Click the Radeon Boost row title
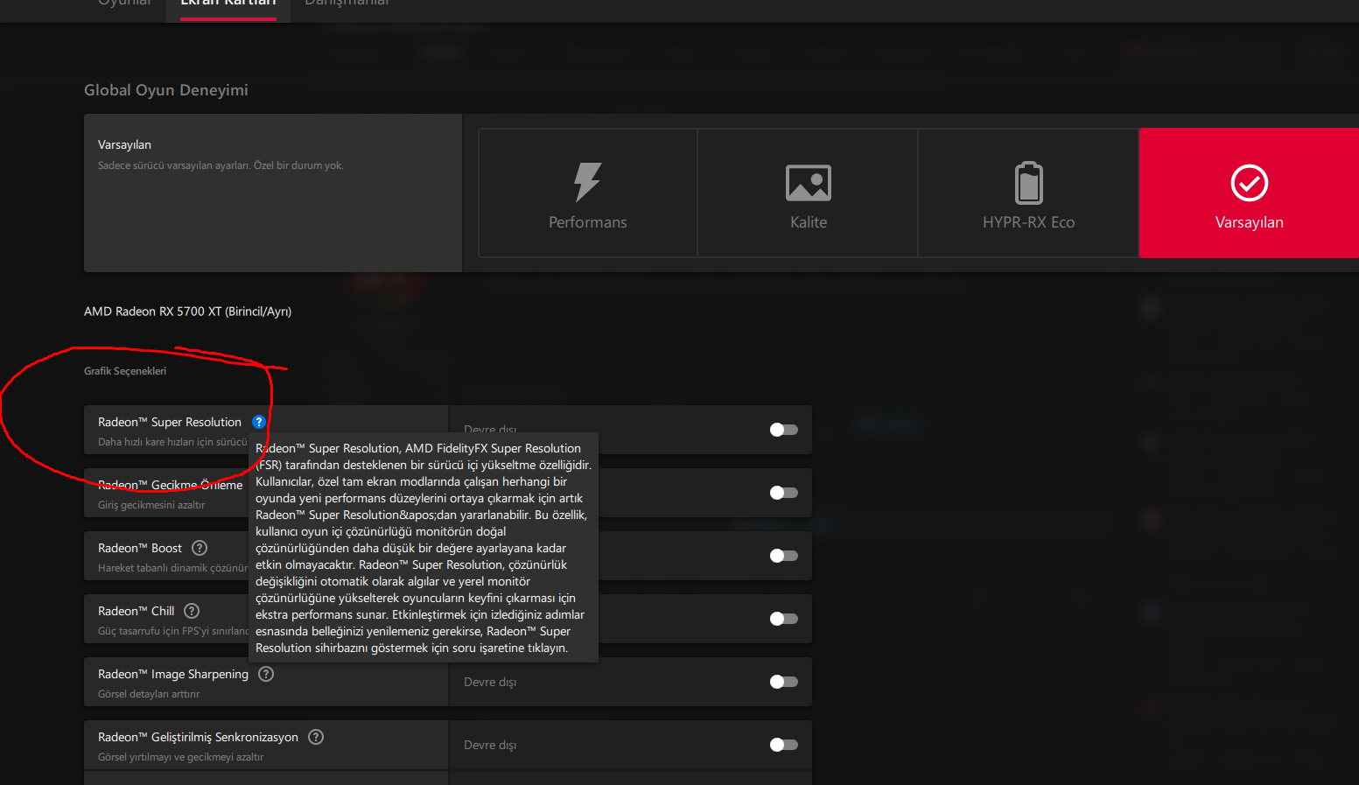 click(x=140, y=548)
